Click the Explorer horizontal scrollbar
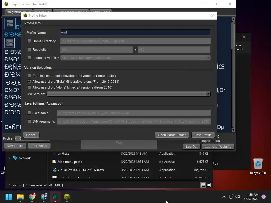Image resolution: width=271 pixels, height=203 pixels. pyautogui.click(x=125, y=180)
